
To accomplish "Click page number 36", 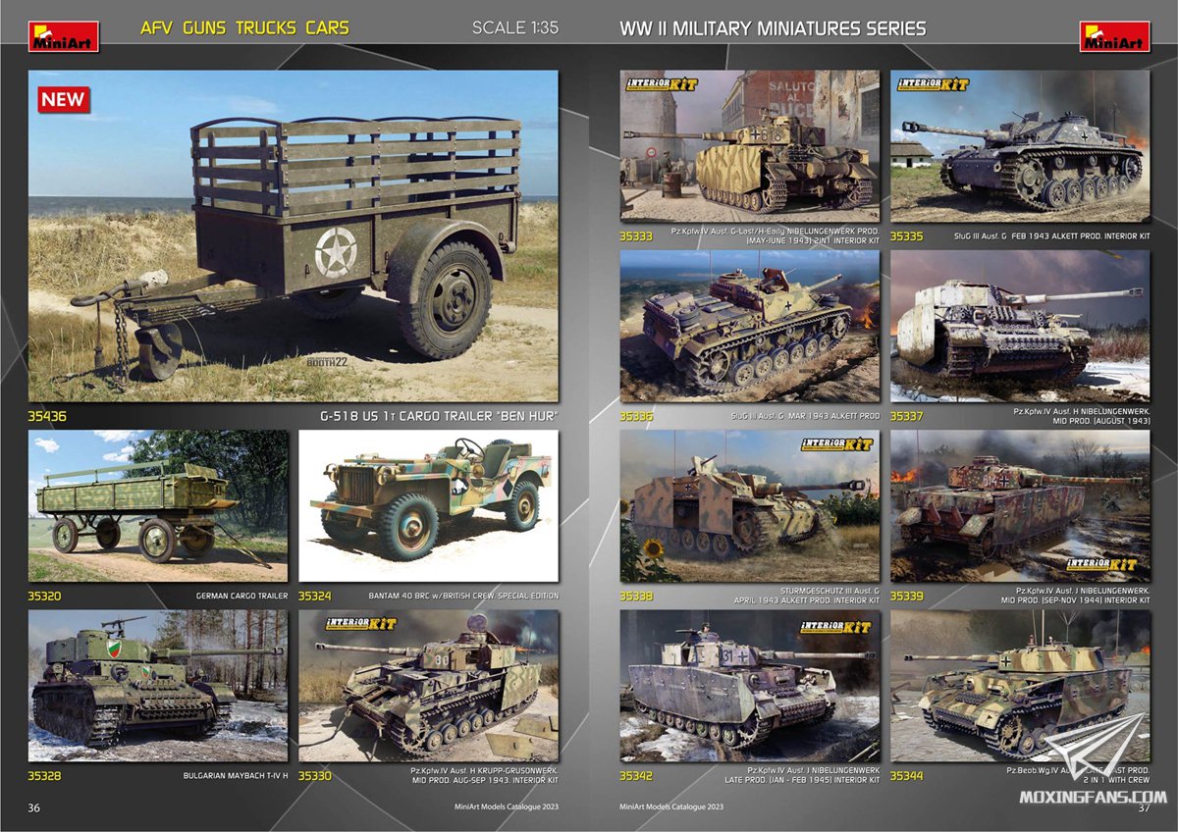I will coord(34,807).
